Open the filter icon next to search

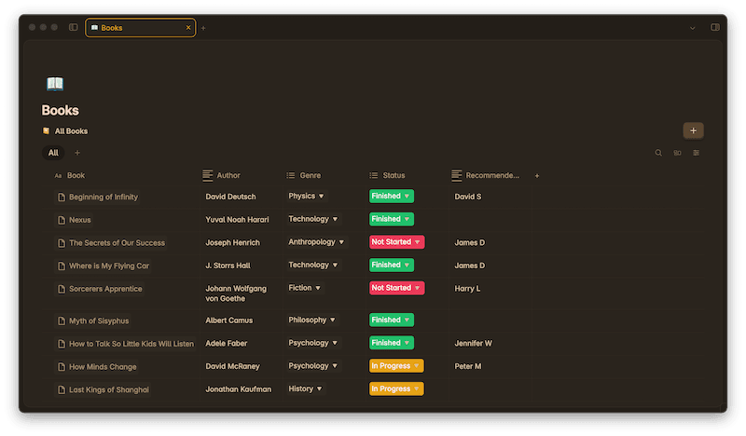coord(677,153)
